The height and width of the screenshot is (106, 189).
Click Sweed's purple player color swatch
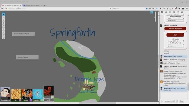click(31, 100)
